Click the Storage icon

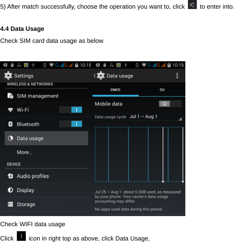tap(10, 204)
